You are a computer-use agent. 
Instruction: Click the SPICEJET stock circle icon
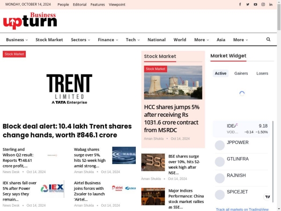220,195
